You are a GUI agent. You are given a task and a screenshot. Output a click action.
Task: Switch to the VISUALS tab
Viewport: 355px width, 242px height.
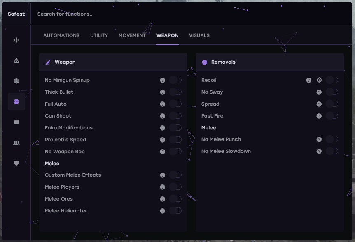point(199,35)
